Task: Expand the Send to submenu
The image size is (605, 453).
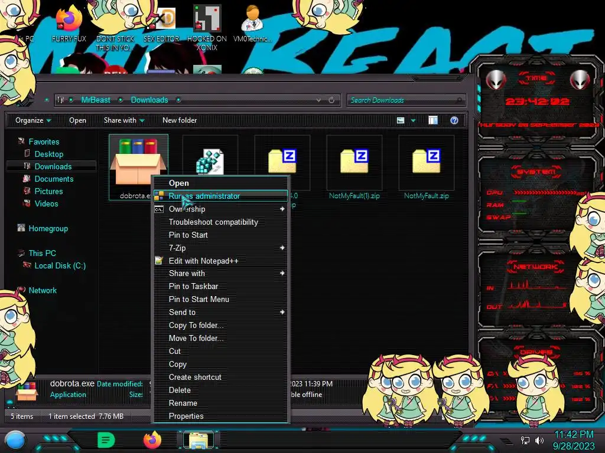Action: (x=221, y=313)
